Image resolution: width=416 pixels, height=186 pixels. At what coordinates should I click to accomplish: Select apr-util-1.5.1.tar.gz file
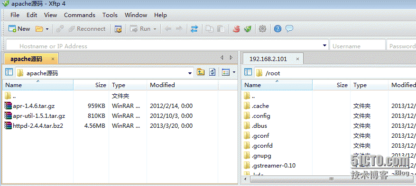[35, 116]
